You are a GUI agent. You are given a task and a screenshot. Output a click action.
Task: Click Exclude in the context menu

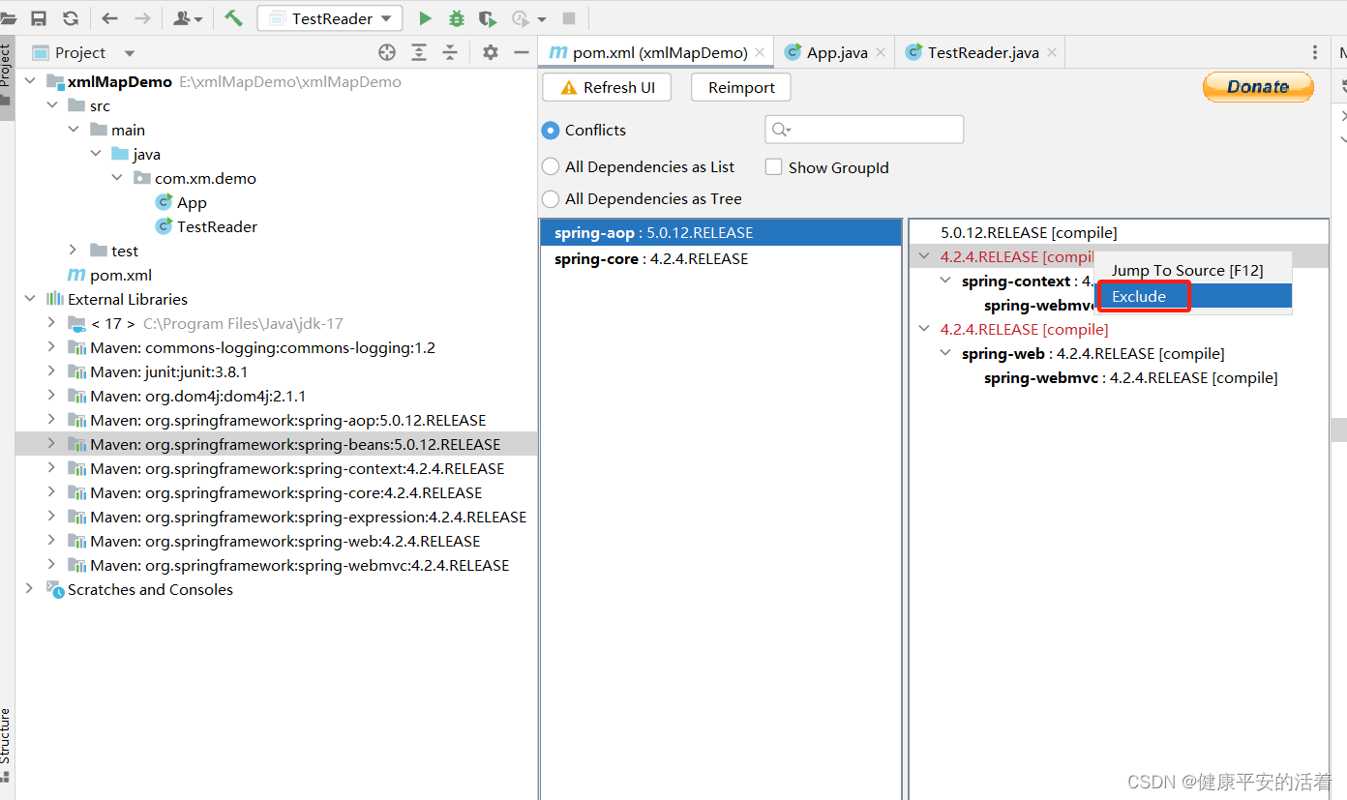[x=1140, y=296]
